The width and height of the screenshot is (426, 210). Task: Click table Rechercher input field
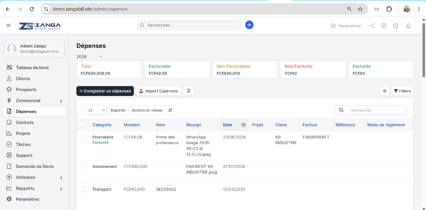377,110
